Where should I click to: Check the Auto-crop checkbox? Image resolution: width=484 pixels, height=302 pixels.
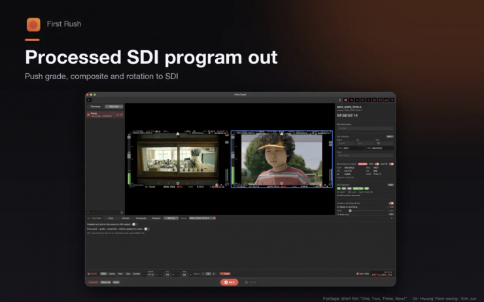(x=338, y=214)
